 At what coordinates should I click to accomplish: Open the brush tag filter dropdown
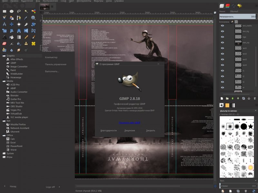(x=238, y=111)
